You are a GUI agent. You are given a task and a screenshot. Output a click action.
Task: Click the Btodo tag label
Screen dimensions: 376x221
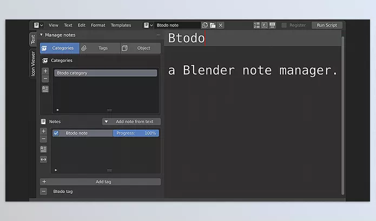coord(63,191)
